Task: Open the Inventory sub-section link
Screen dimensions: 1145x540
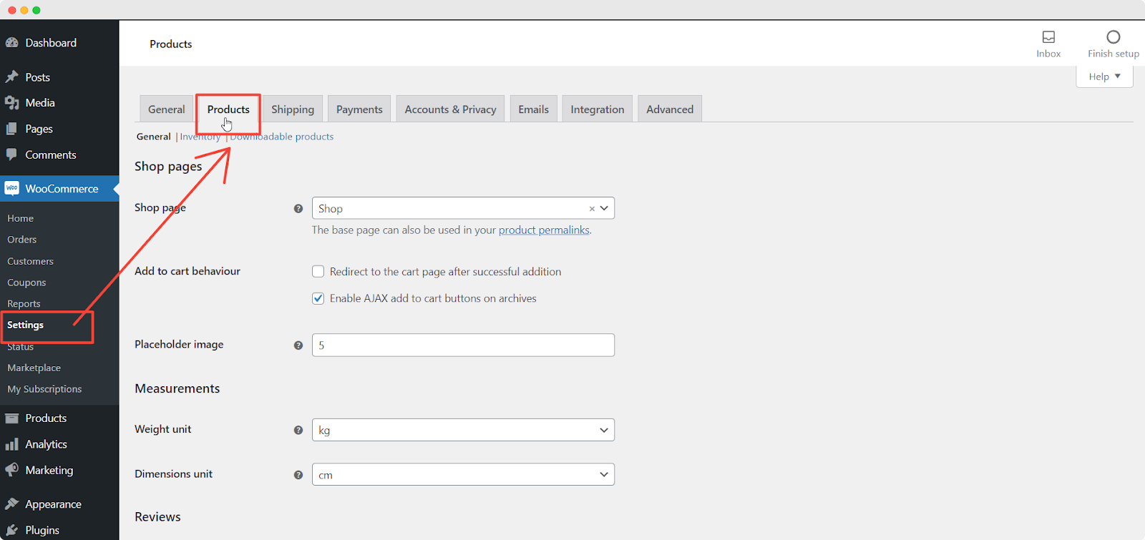Action: pos(200,137)
